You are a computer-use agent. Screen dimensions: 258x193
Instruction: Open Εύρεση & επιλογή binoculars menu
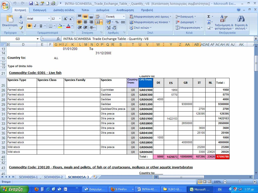[x=241, y=22]
